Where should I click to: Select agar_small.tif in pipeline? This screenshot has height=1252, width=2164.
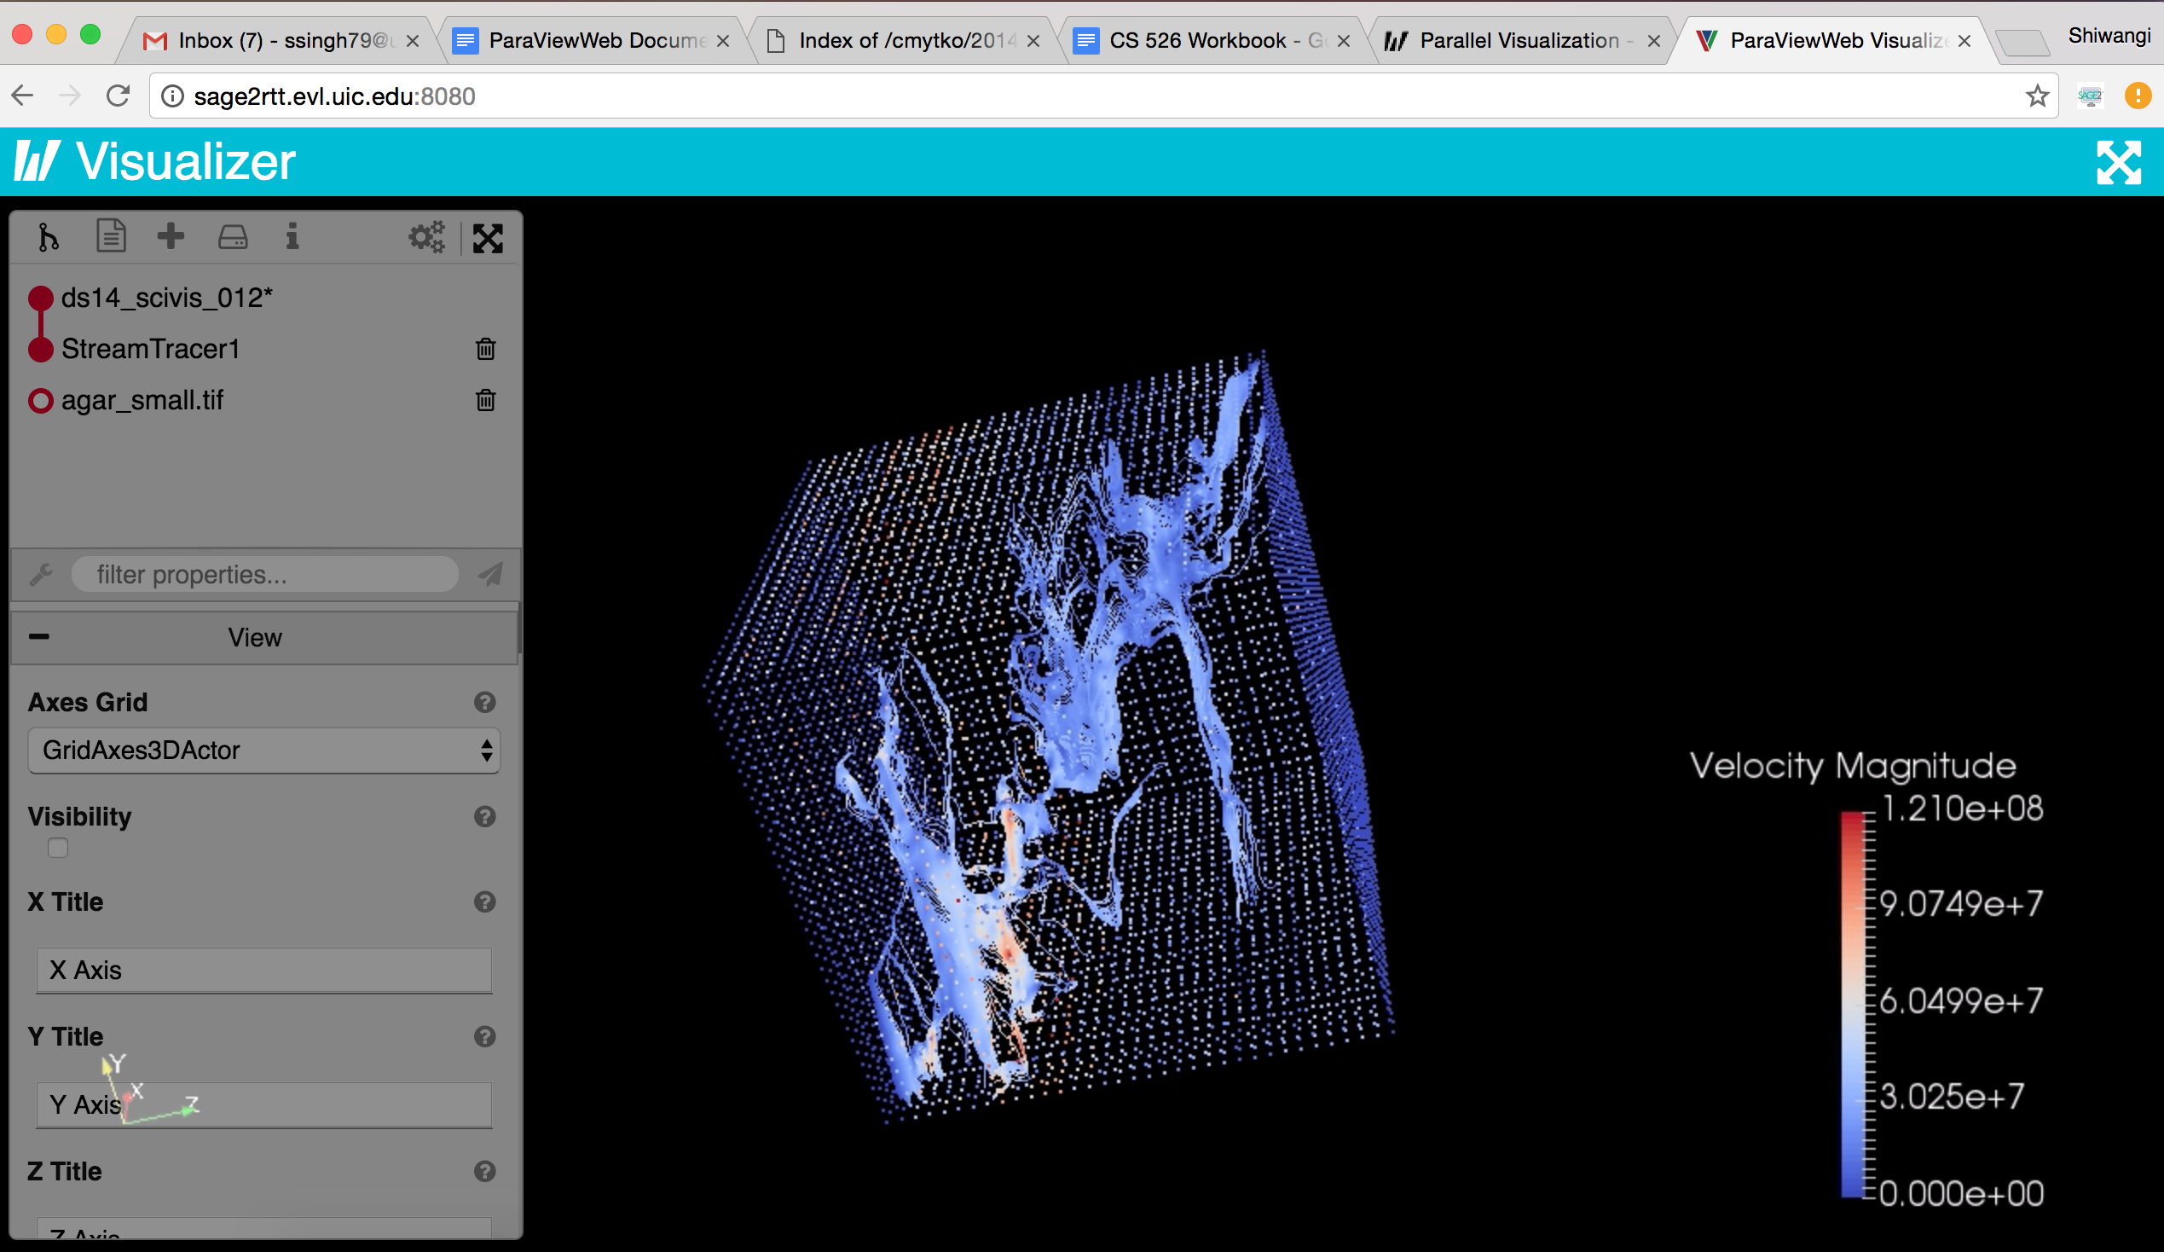pos(142,400)
